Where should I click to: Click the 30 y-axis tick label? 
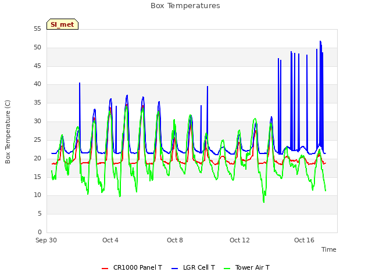[37, 121]
